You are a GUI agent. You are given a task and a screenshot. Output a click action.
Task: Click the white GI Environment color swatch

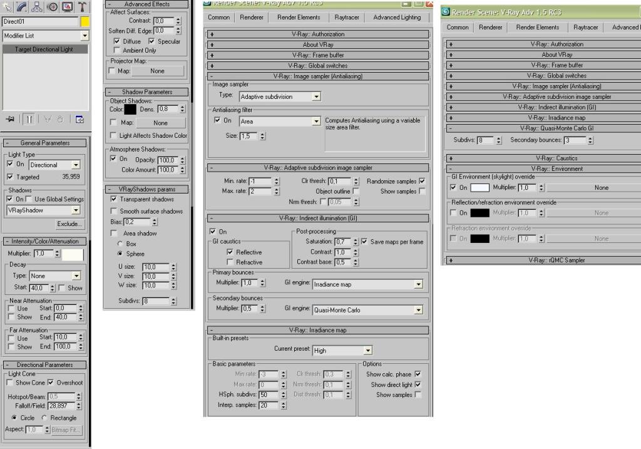point(480,187)
